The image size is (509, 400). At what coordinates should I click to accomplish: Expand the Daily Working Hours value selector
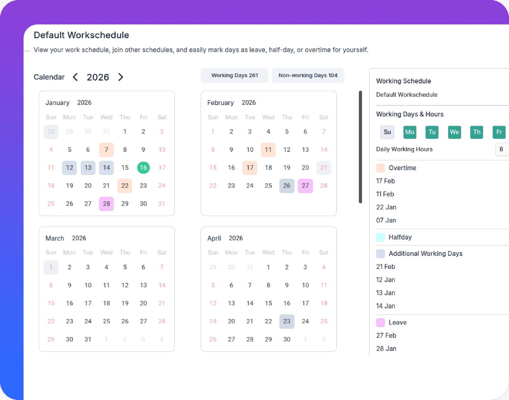pyautogui.click(x=502, y=149)
